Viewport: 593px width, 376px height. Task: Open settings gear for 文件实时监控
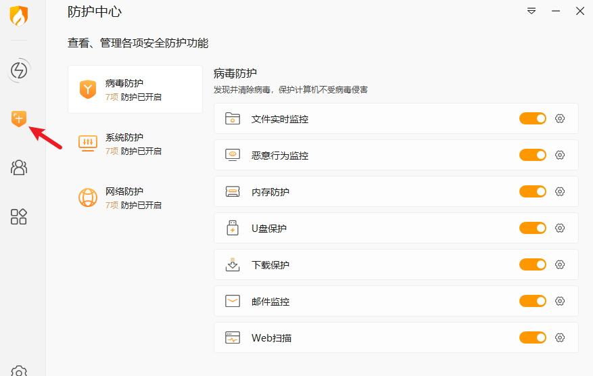tap(560, 118)
